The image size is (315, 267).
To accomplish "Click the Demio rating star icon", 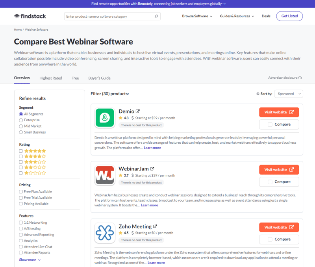I will tap(120, 118).
